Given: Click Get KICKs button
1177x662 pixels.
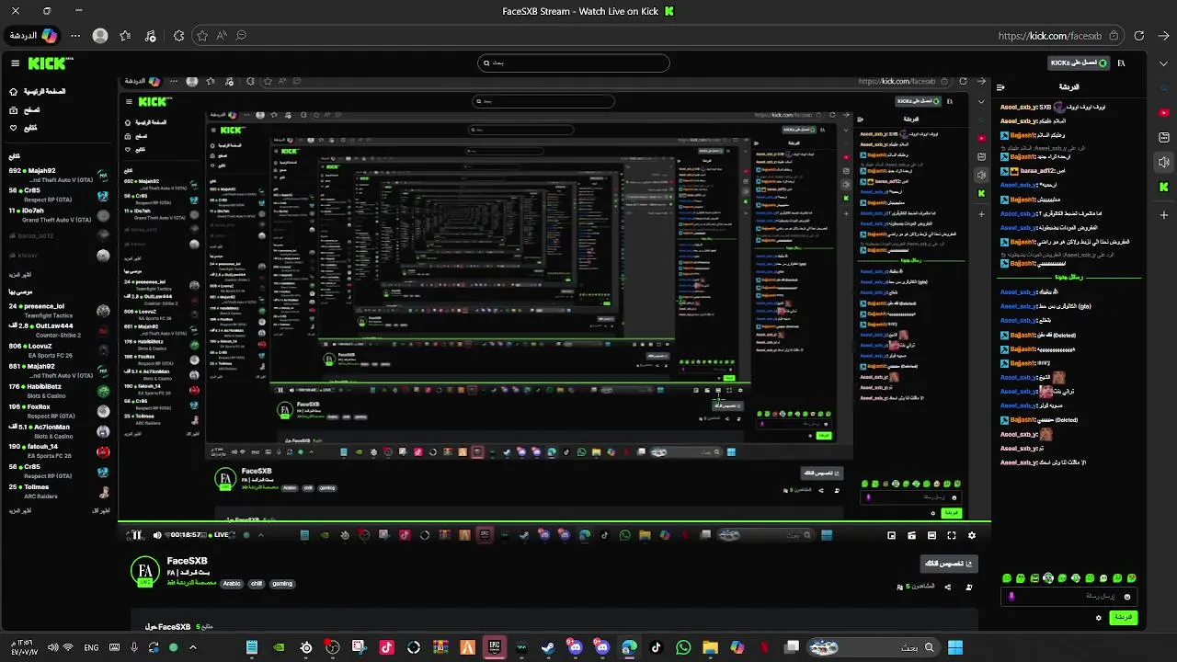Looking at the screenshot, I should tap(1078, 63).
